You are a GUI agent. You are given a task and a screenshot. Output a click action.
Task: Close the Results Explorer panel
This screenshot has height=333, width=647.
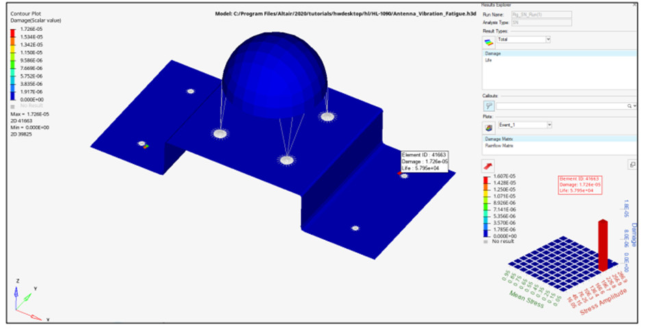(635, 3)
